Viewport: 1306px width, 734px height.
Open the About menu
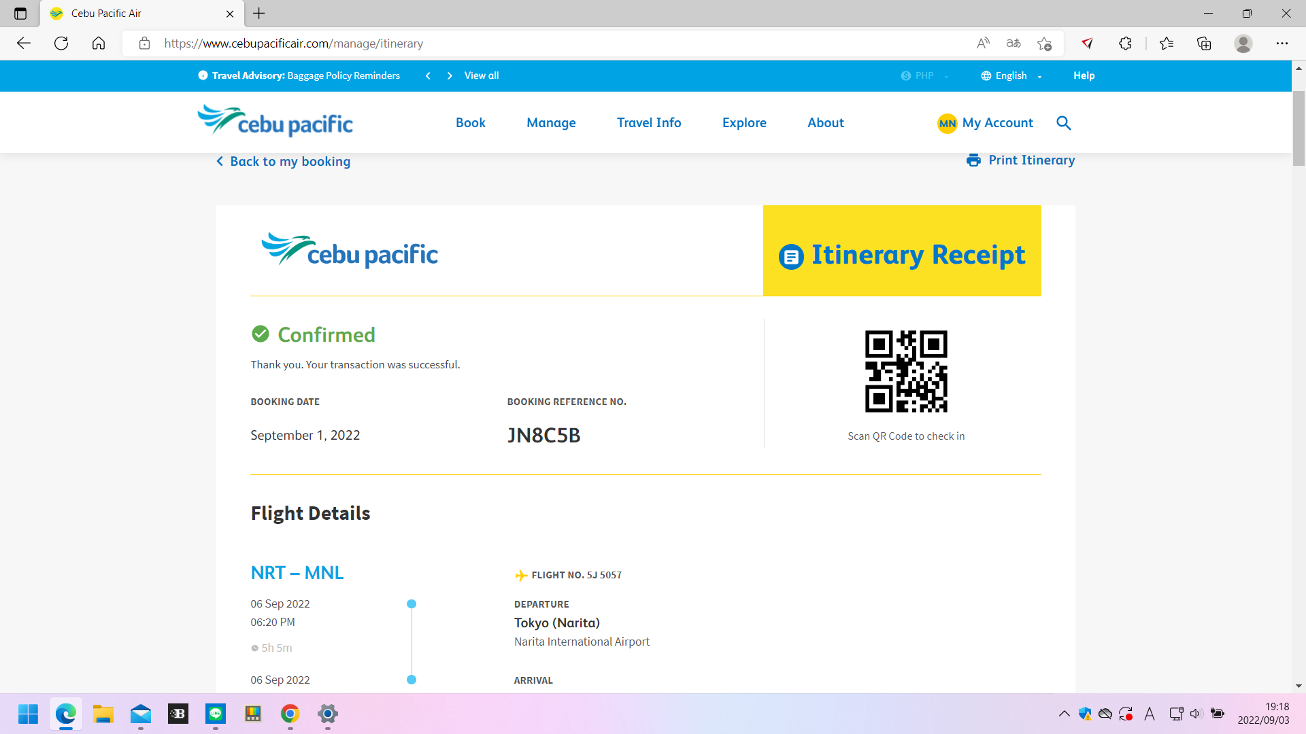tap(826, 122)
